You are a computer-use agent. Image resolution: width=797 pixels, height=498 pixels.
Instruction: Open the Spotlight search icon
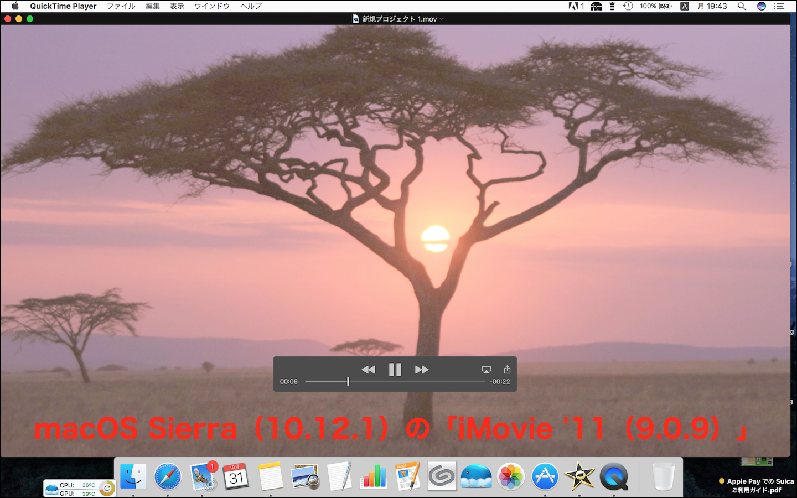tap(742, 6)
